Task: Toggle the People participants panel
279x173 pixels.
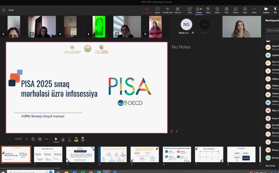Action: click(199, 10)
